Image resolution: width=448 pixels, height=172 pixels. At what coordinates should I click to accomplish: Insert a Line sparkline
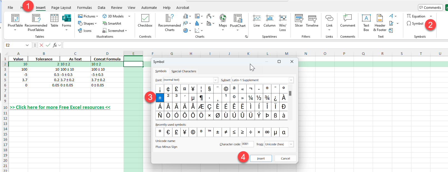point(257,21)
